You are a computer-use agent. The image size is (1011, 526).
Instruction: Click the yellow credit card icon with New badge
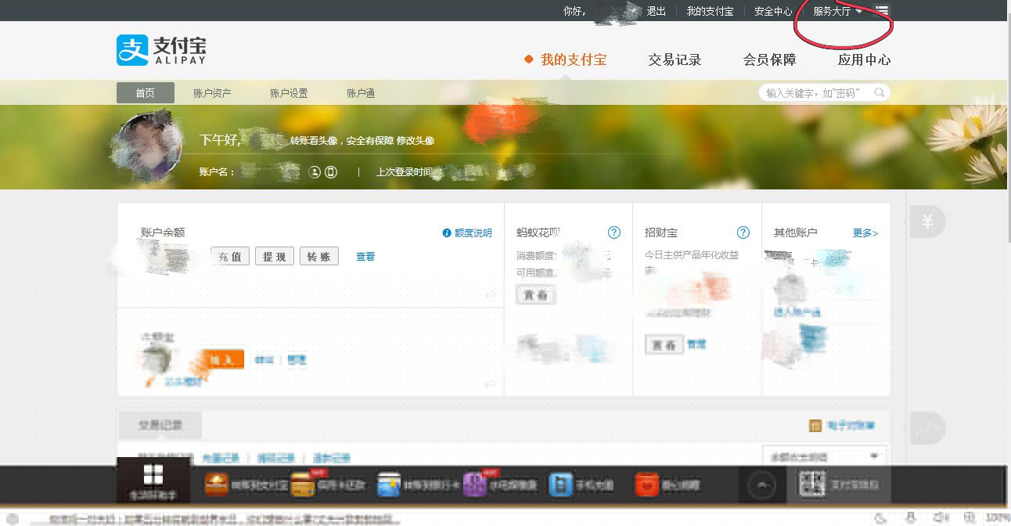click(303, 485)
